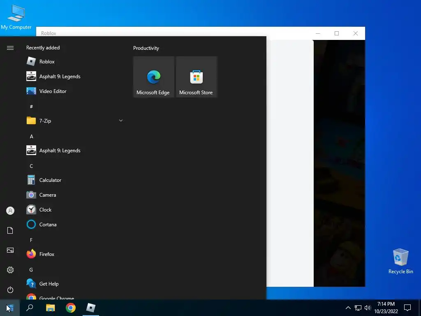The image size is (421, 316).
Task: Launch Asphalt 9: Legends under letter A
Action: (75, 151)
